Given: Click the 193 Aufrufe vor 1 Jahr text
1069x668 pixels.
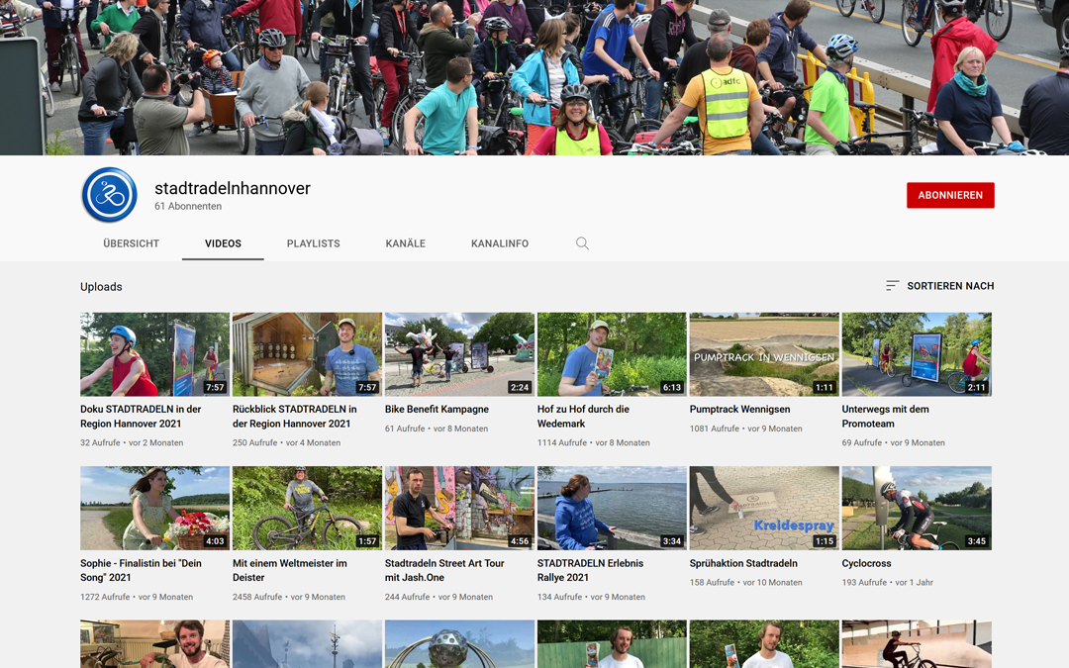Looking at the screenshot, I should [x=887, y=582].
